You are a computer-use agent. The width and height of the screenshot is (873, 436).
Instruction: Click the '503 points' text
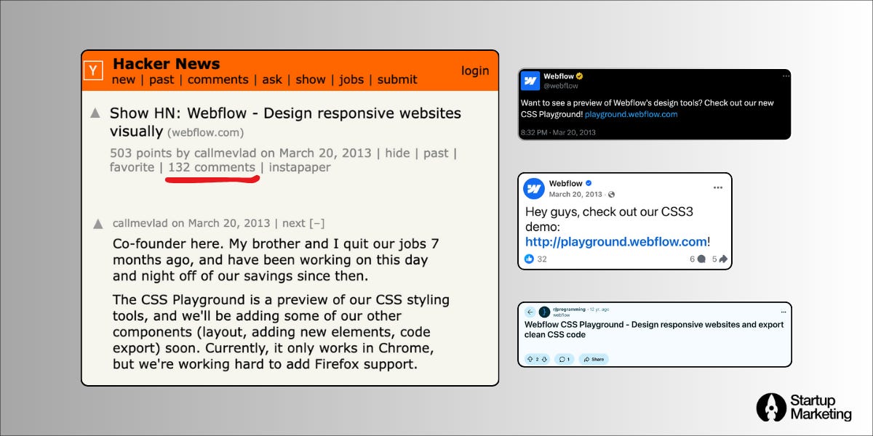click(140, 153)
